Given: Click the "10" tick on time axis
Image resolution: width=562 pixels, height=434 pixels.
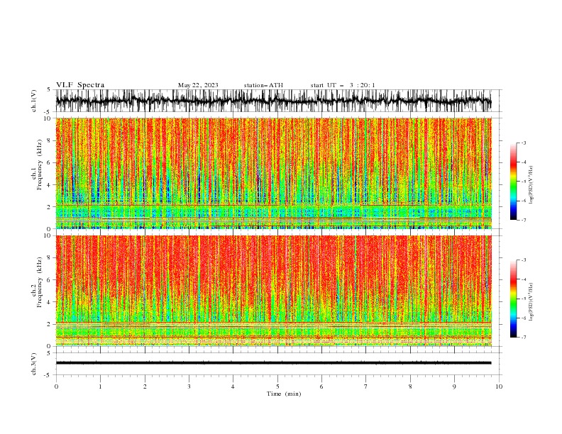Looking at the screenshot, I should click(x=499, y=386).
